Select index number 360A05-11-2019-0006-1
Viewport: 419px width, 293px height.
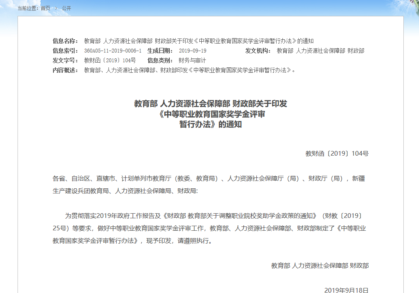(x=113, y=51)
